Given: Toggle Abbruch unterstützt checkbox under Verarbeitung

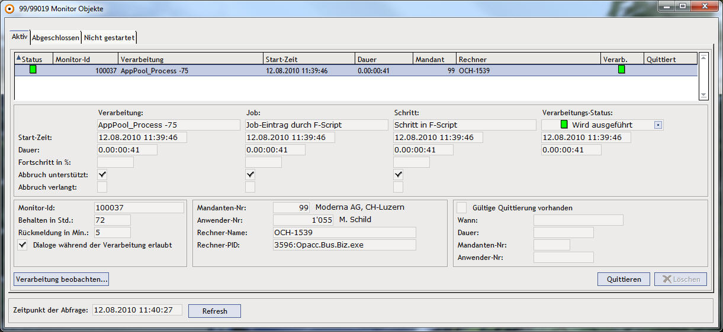Looking at the screenshot, I should click(x=102, y=175).
